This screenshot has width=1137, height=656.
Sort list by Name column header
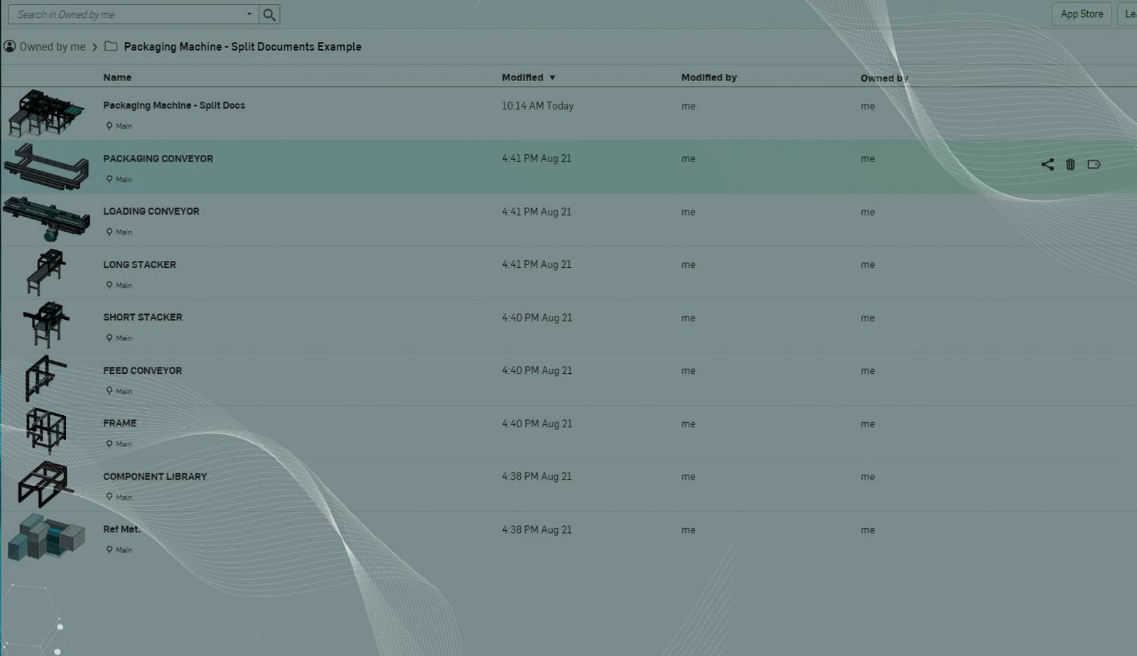[117, 77]
